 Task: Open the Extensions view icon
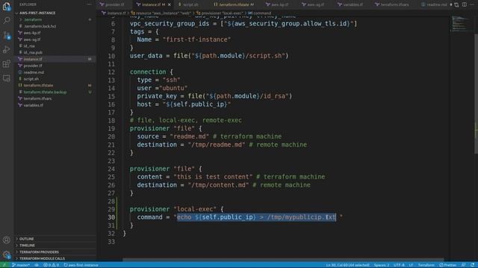click(7, 64)
